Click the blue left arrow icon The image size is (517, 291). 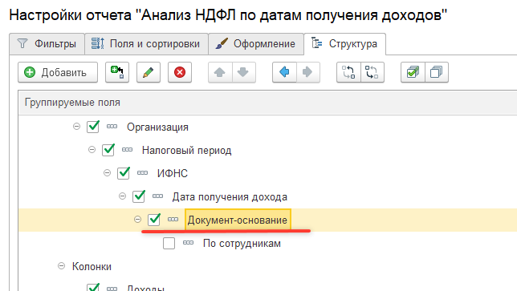(x=284, y=72)
